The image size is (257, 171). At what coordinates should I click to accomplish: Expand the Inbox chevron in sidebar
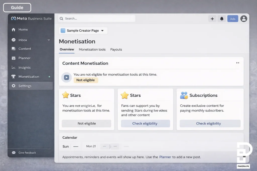click(49, 40)
